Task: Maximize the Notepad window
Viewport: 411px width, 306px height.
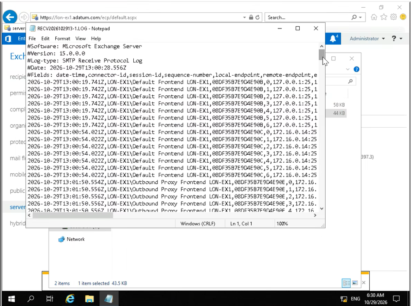Action: 297,28
